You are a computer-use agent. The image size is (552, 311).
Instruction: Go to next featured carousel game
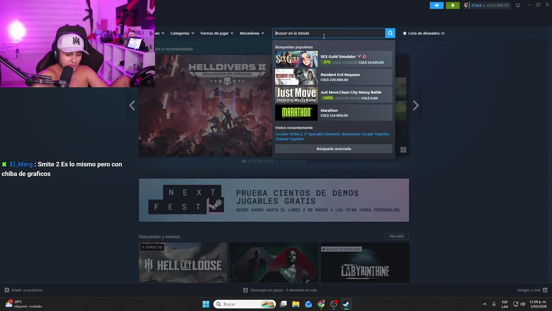416,105
